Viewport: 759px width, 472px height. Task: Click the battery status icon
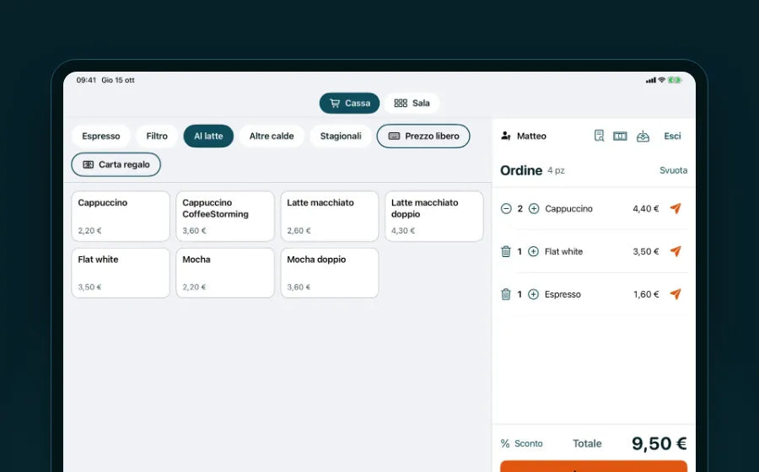pyautogui.click(x=675, y=80)
